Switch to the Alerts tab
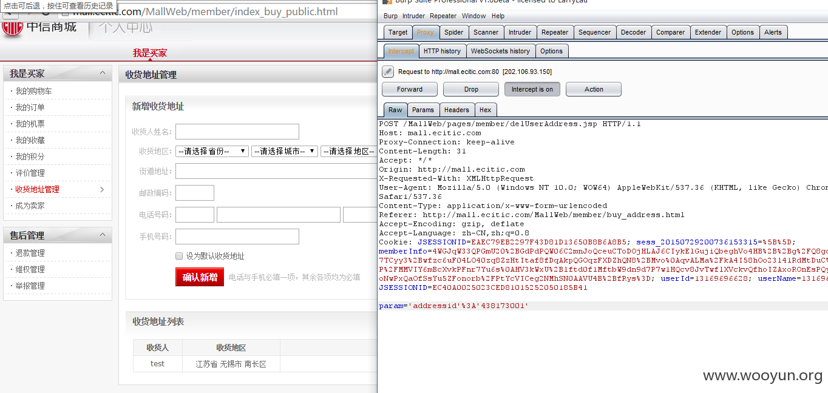 coord(773,32)
